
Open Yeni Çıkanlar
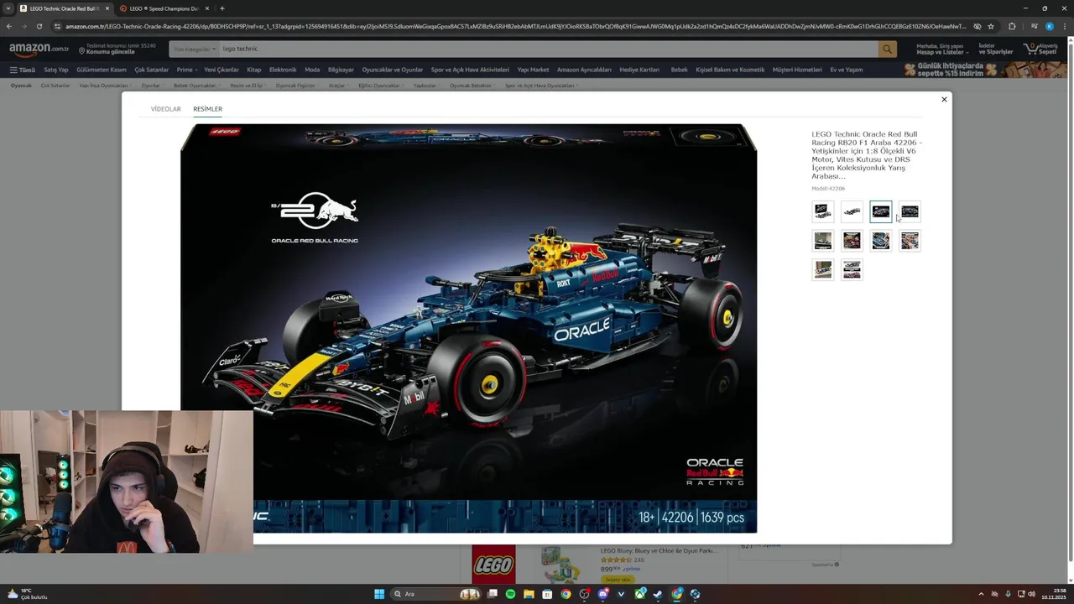click(222, 70)
